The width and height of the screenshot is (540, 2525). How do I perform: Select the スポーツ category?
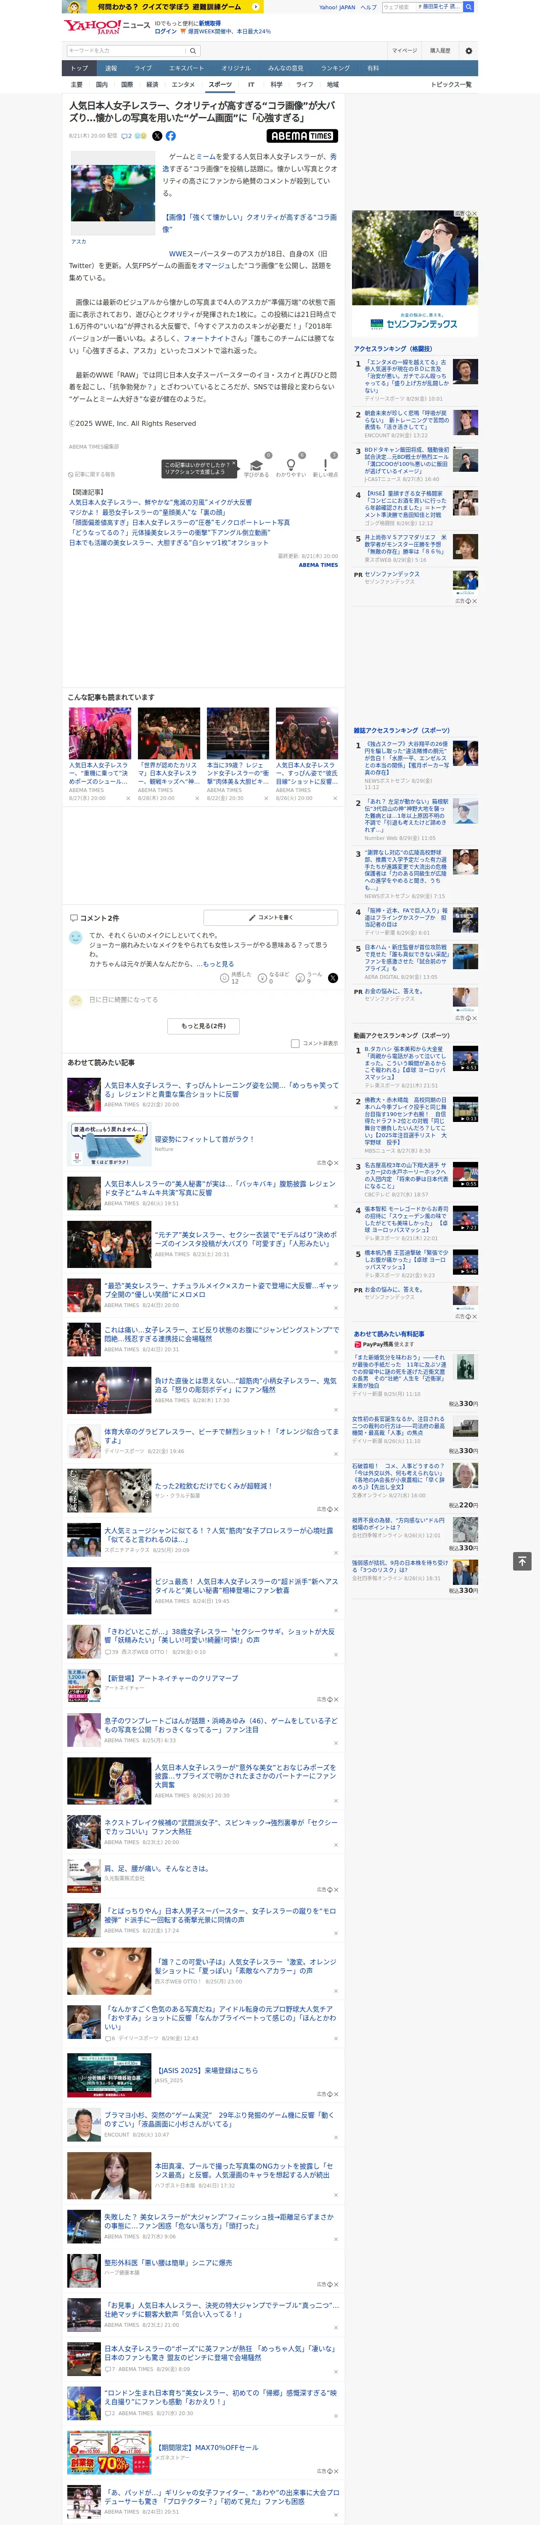(220, 85)
